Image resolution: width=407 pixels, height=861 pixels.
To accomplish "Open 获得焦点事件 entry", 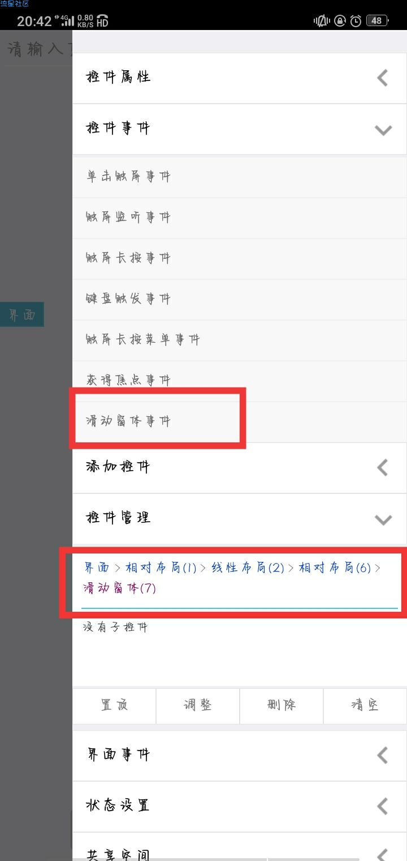I will point(240,381).
